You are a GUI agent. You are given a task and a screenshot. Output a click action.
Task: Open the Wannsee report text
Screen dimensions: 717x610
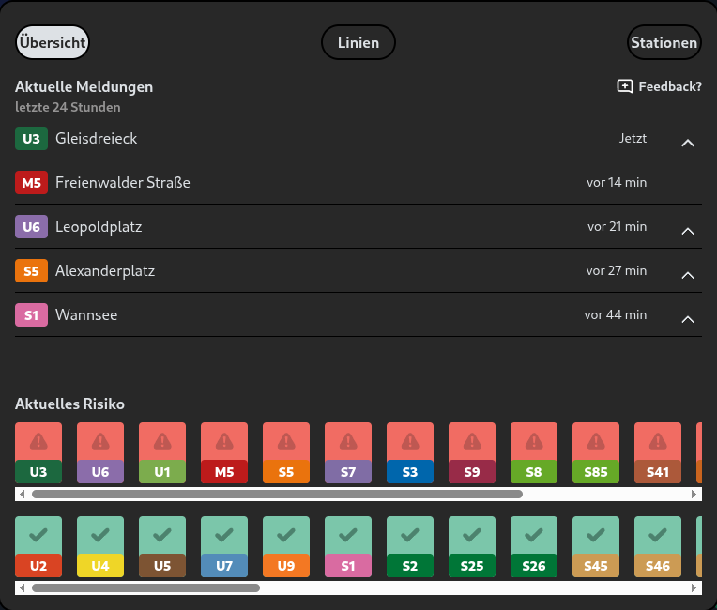click(x=86, y=314)
